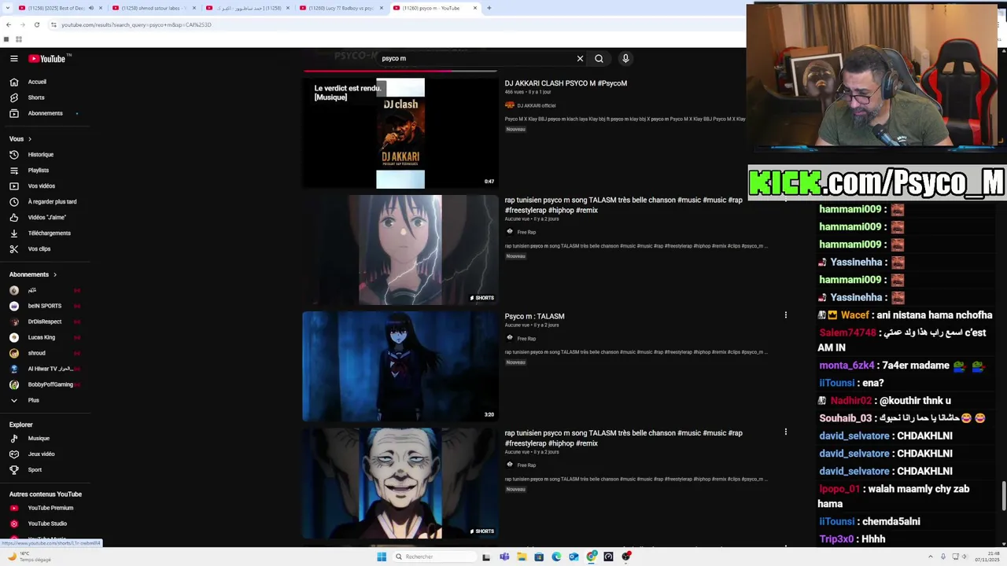Clear the search box with the X
The image size is (1007, 566).
pos(580,58)
